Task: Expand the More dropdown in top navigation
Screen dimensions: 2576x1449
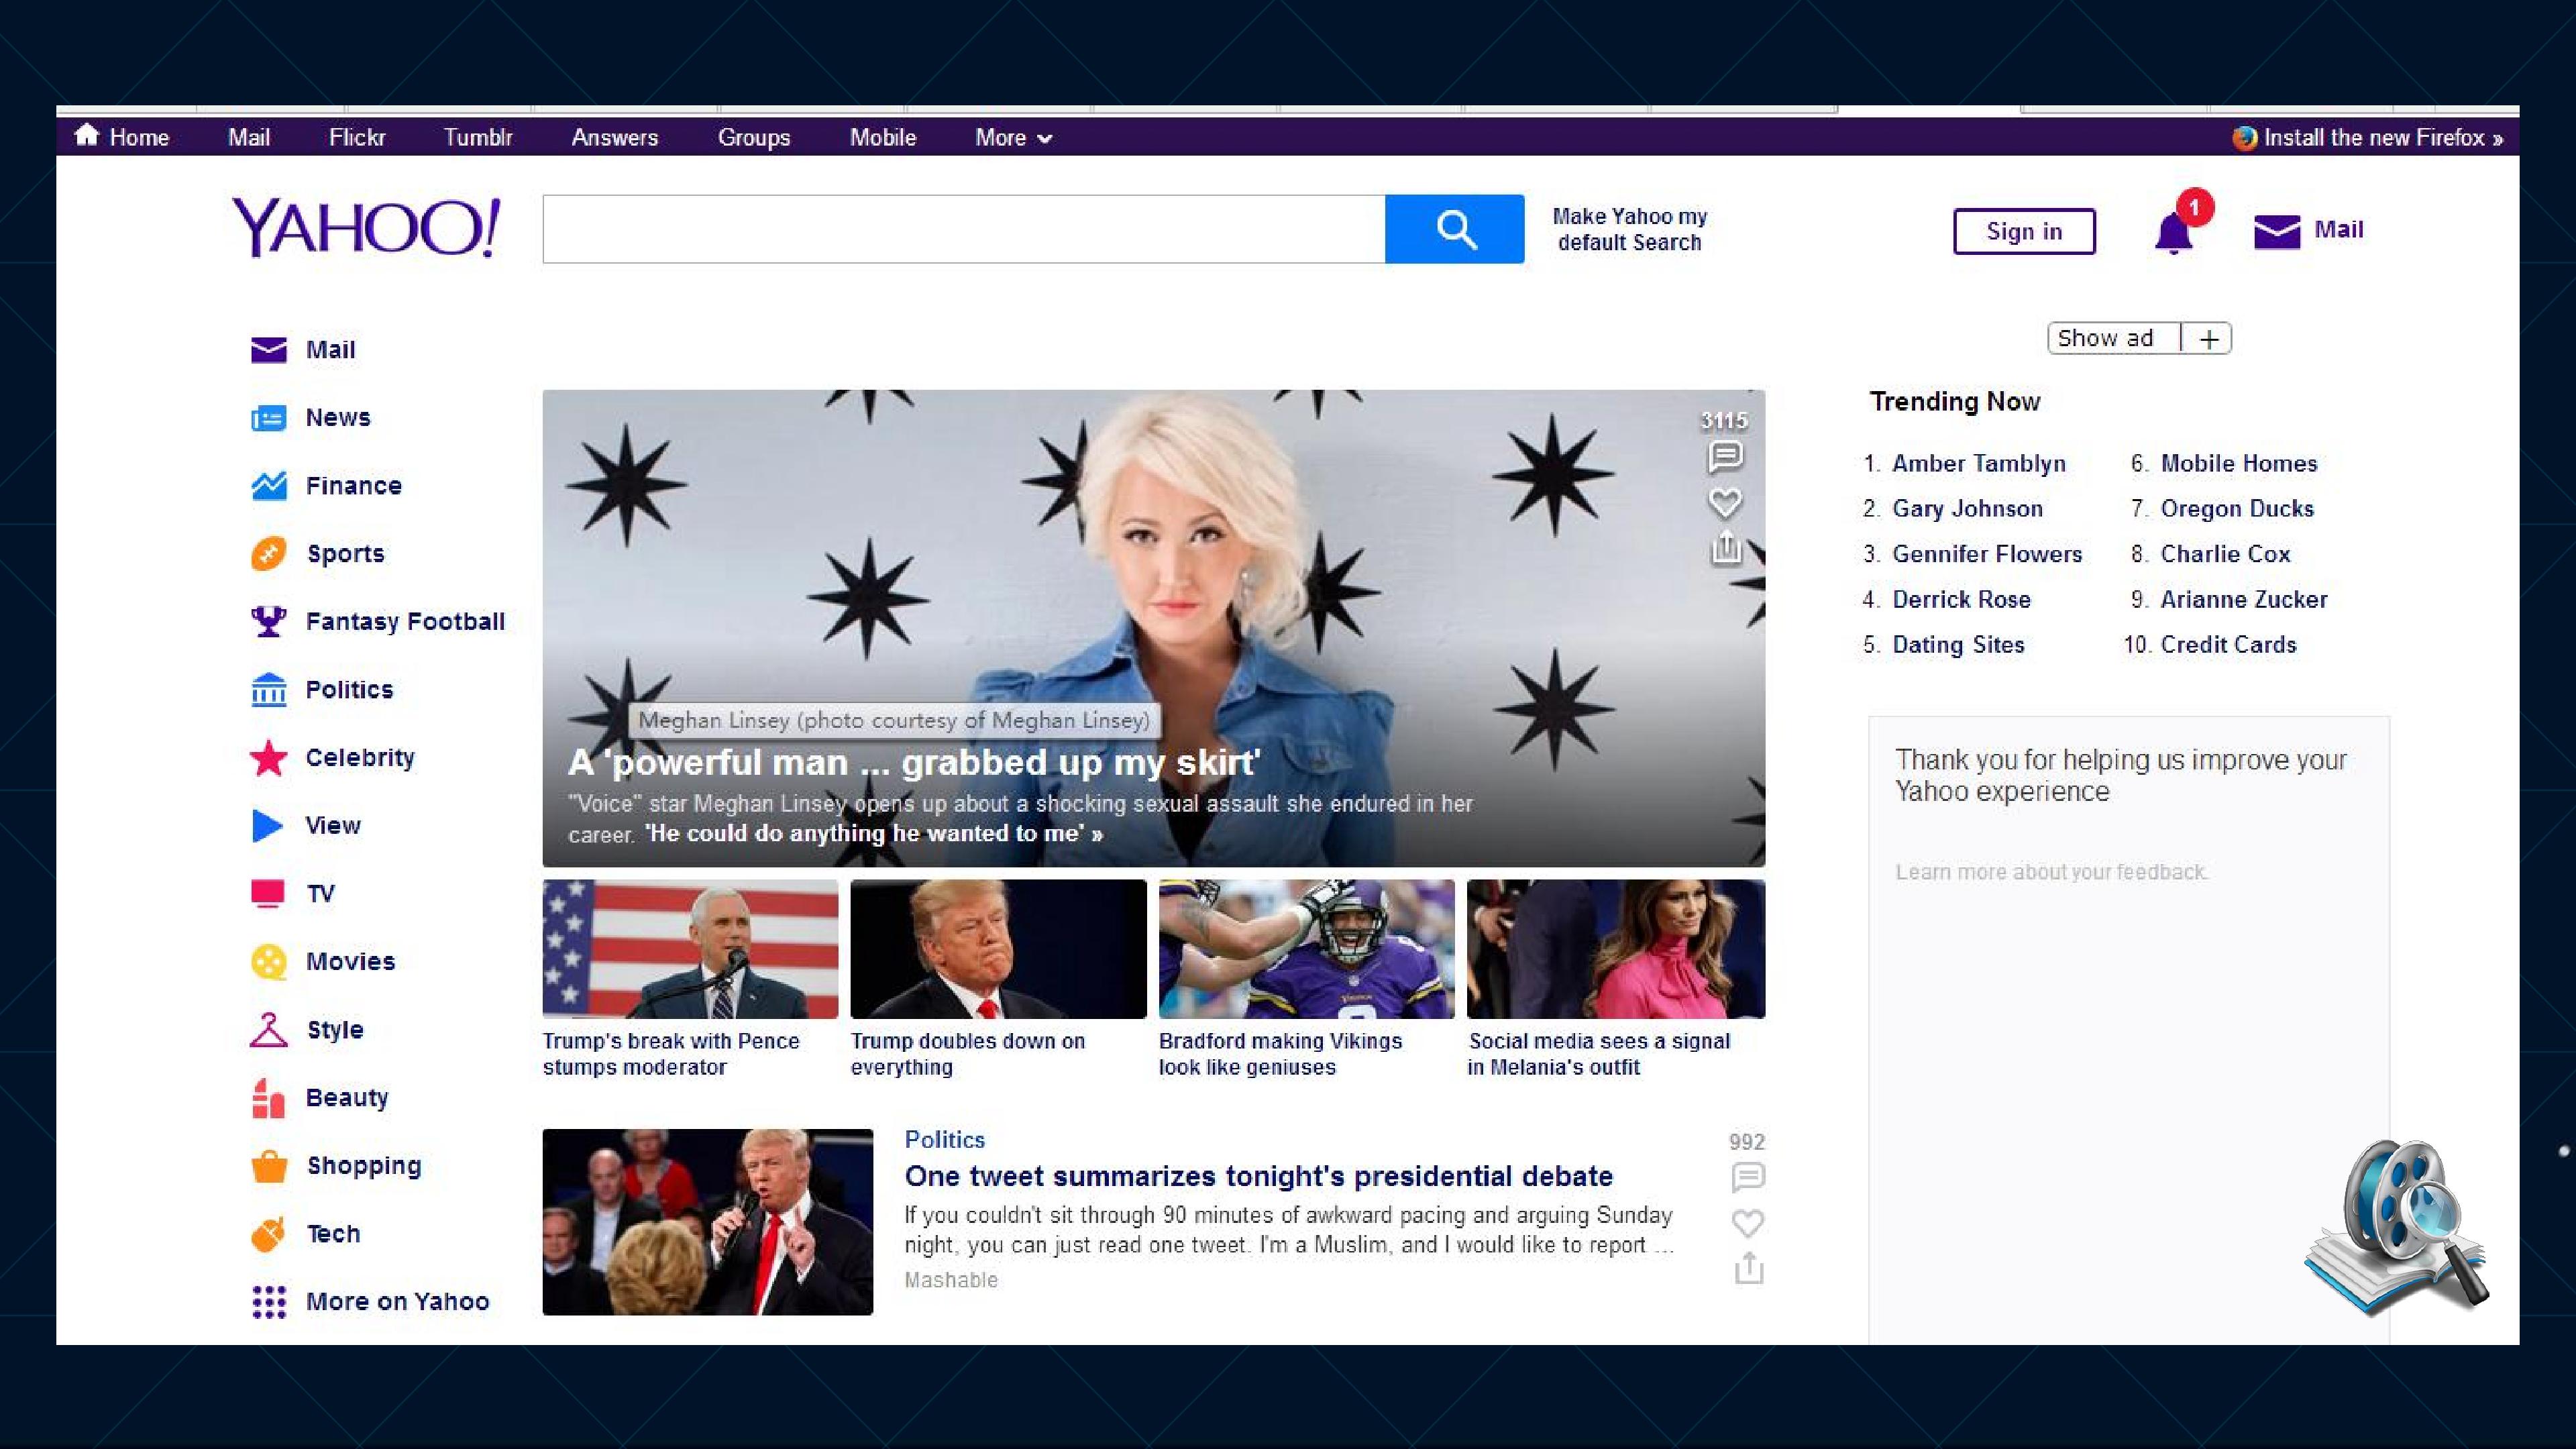Action: (1013, 137)
